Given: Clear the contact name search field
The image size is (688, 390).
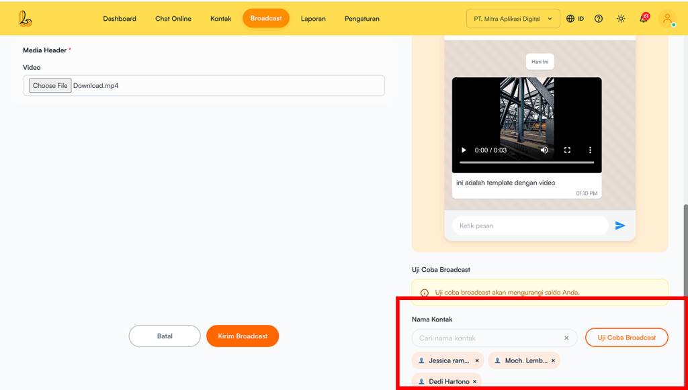Looking at the screenshot, I should [566, 338].
